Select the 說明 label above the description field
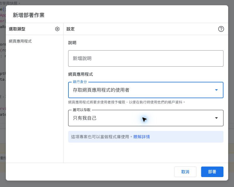This screenshot has width=234, height=187. pyautogui.click(x=72, y=43)
